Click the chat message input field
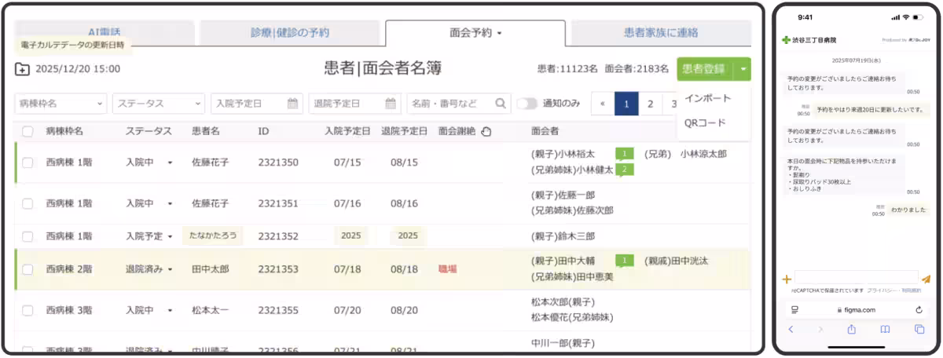Viewport: 943px width, 358px height. click(857, 277)
